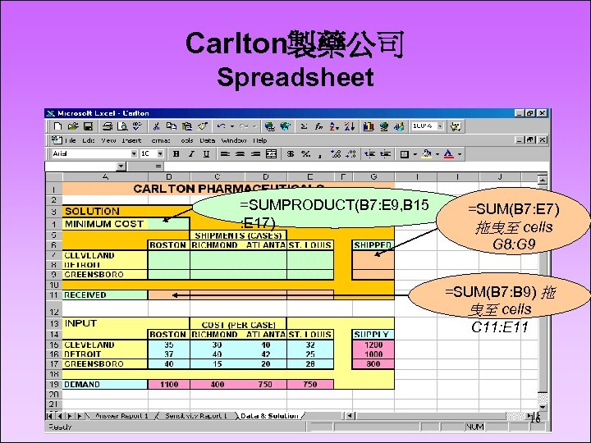Click Decrease Decimal icon
Viewport: 591px width, 443px height.
pos(350,153)
